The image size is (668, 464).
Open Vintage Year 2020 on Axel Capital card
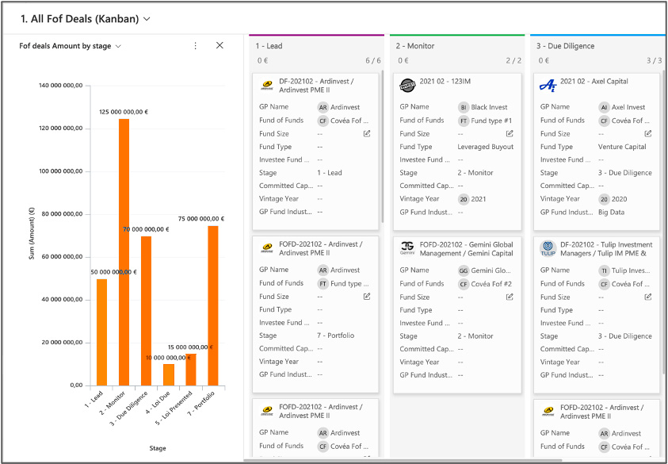click(x=619, y=199)
